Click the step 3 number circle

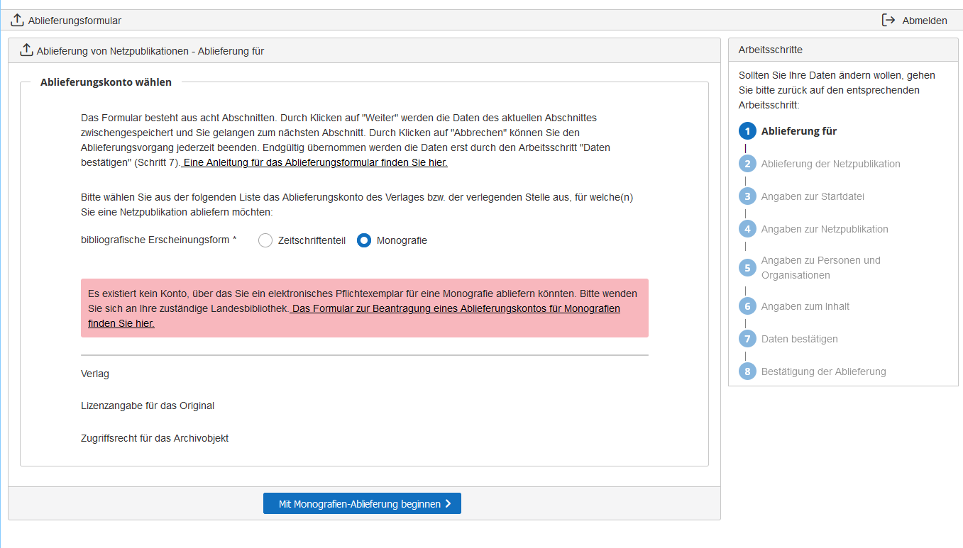[x=747, y=196]
